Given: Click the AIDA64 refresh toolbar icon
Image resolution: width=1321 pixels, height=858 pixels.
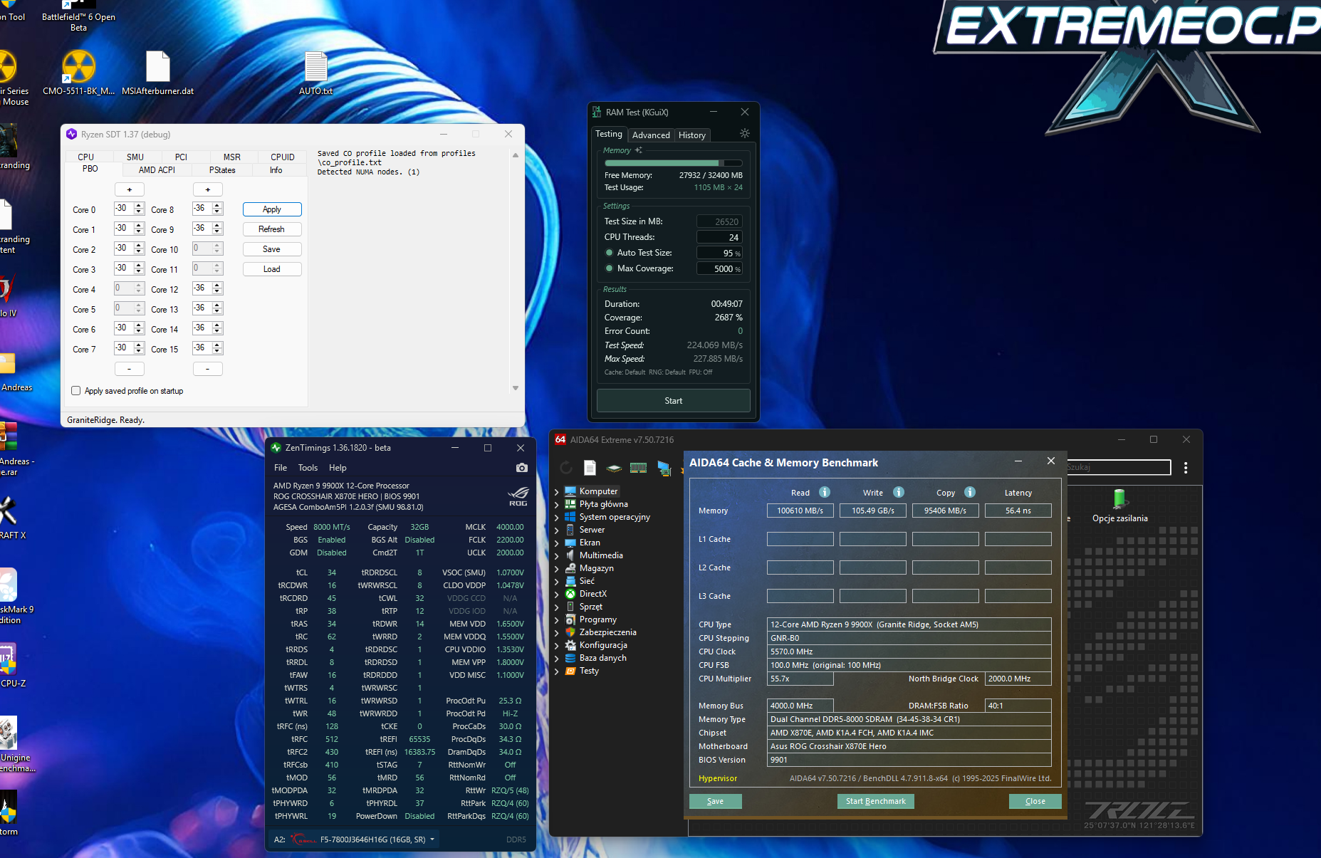Looking at the screenshot, I should [x=566, y=468].
